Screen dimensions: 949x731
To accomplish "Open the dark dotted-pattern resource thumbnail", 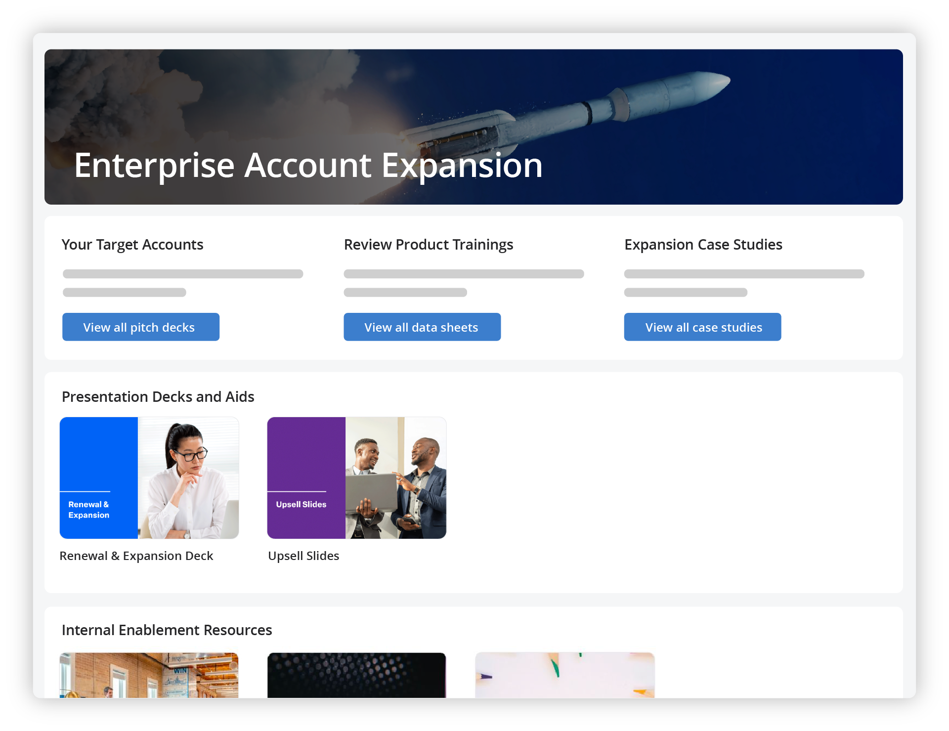I will pyautogui.click(x=356, y=675).
